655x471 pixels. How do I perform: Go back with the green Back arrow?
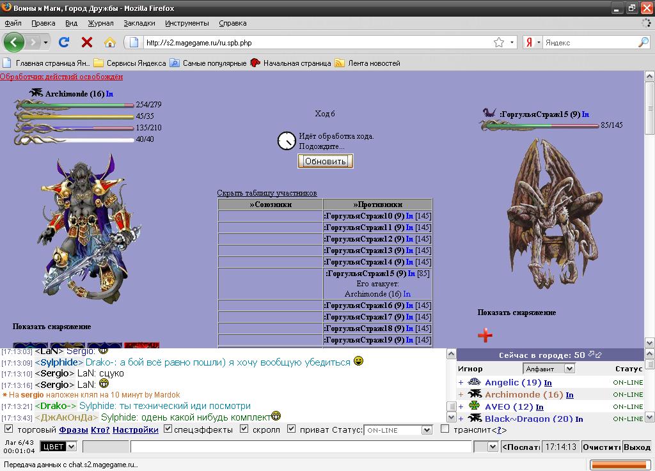click(14, 42)
